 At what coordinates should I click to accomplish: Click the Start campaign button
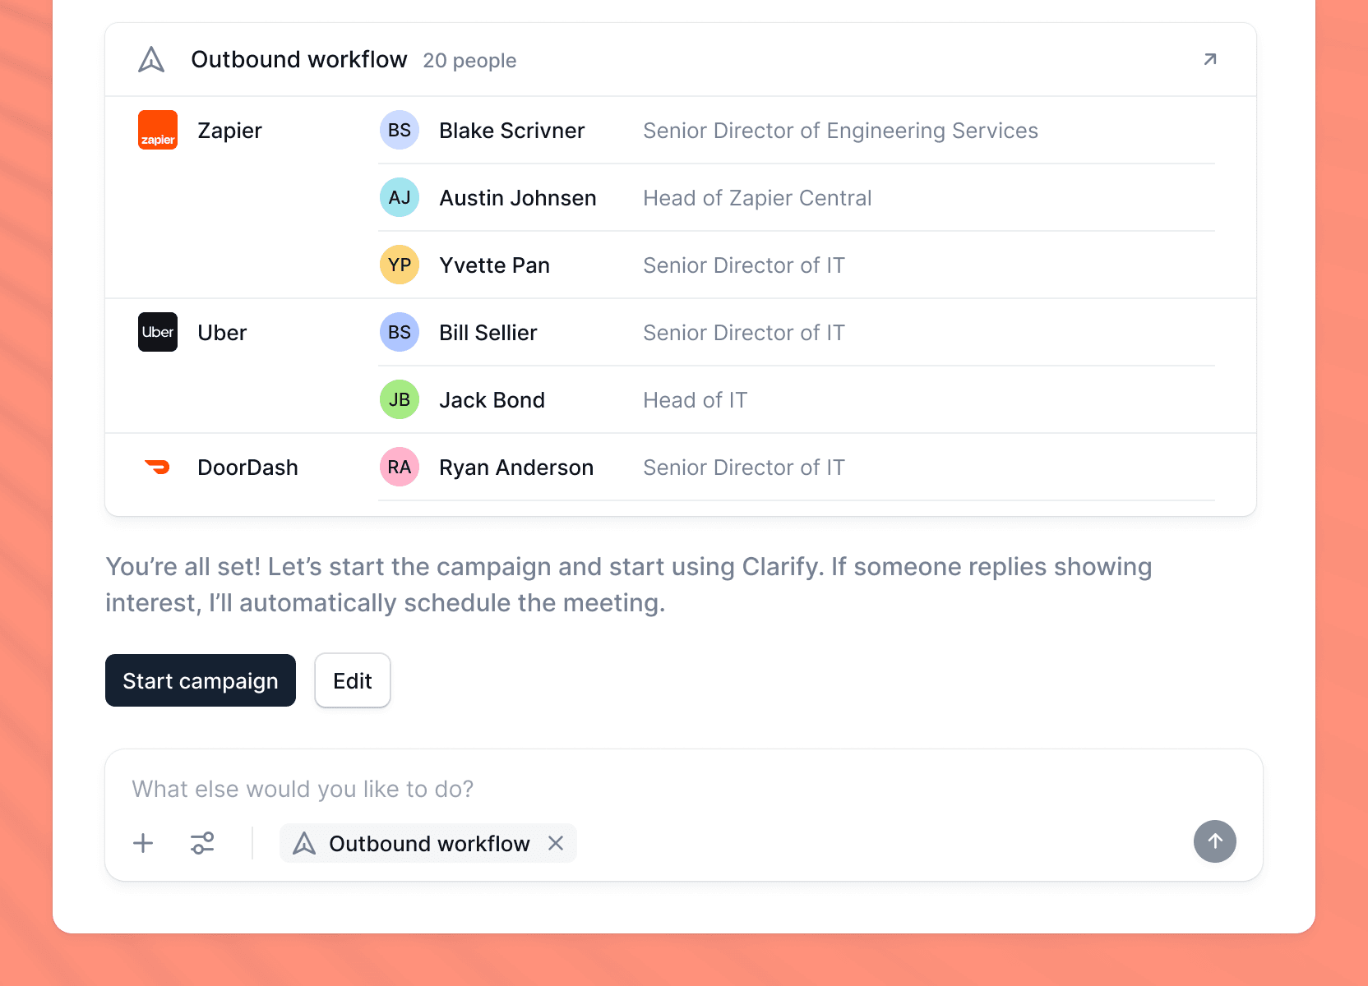(201, 680)
